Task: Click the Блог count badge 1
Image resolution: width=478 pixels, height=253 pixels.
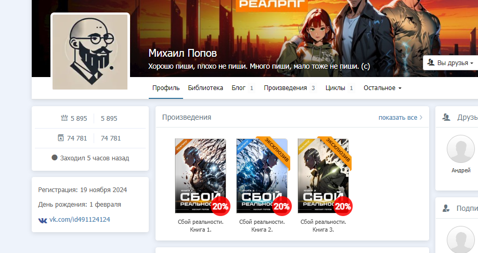Action: (252, 88)
